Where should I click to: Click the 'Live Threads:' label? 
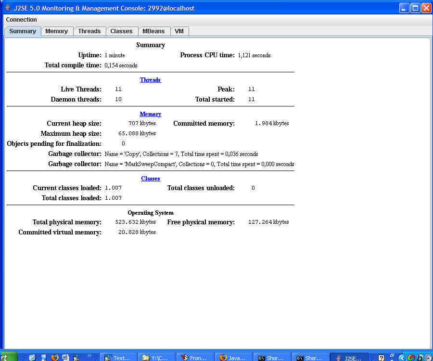point(81,89)
